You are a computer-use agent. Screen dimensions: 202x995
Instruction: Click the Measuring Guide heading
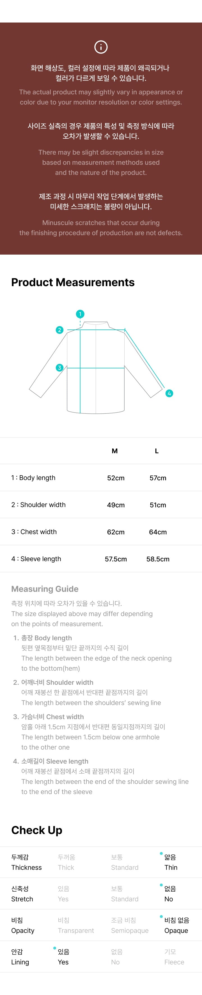coord(45,589)
